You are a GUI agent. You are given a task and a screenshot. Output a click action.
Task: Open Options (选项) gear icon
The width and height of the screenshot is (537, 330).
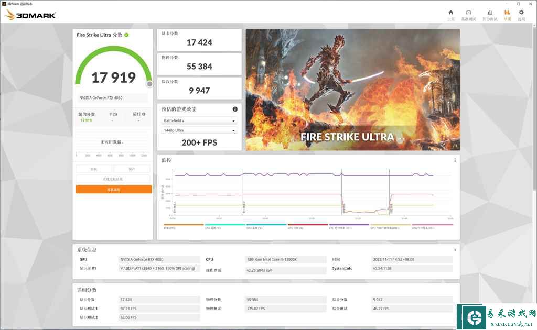(521, 13)
